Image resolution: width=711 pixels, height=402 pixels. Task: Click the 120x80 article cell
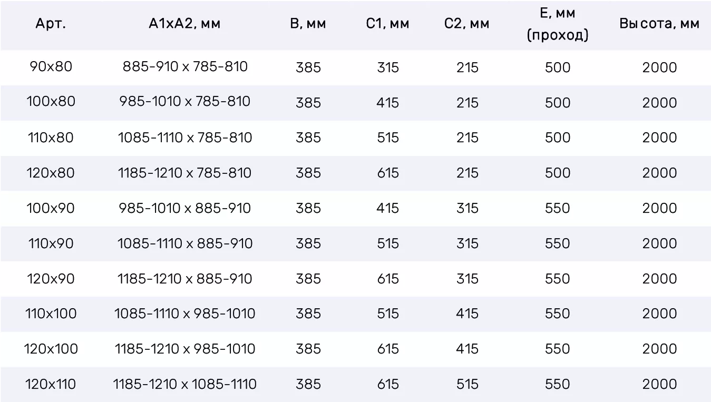tap(51, 173)
